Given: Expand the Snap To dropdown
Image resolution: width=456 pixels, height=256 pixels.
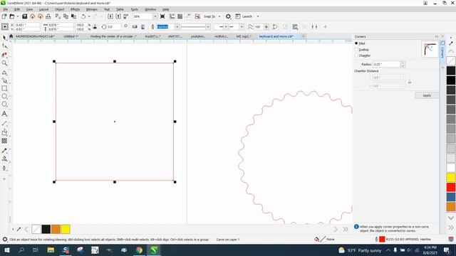Looking at the screenshot, I should click(x=219, y=16).
